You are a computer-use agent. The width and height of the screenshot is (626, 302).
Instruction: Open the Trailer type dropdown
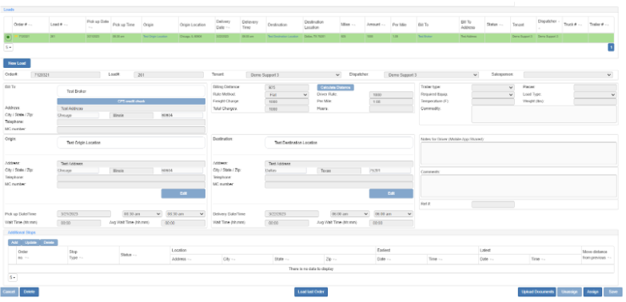pyautogui.click(x=492, y=87)
